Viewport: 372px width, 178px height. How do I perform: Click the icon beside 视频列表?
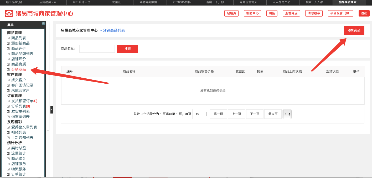tap(8, 132)
